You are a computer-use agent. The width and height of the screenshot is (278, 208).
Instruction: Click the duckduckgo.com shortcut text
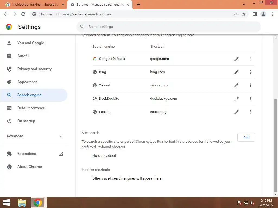click(163, 99)
